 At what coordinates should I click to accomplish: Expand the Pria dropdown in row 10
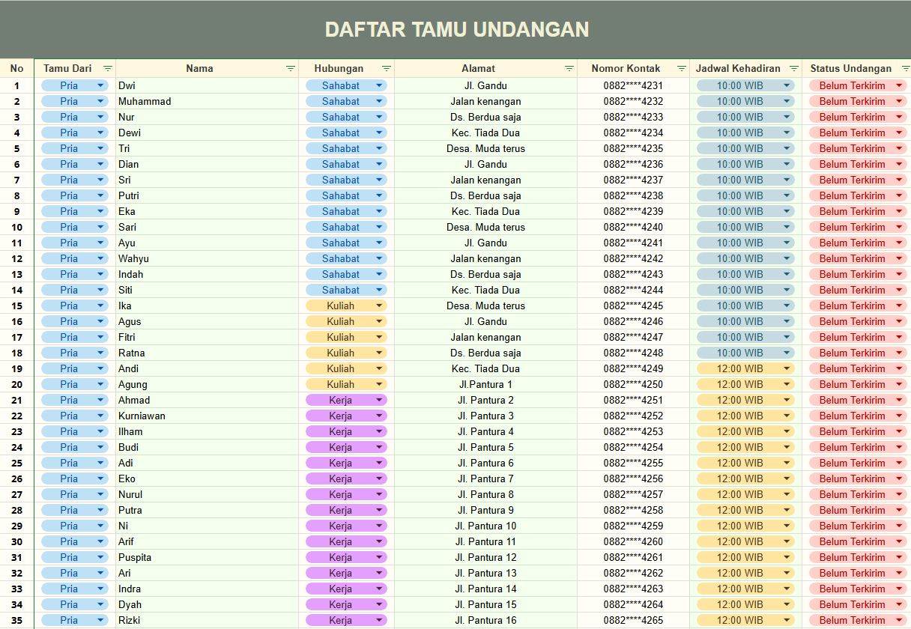pyautogui.click(x=100, y=227)
